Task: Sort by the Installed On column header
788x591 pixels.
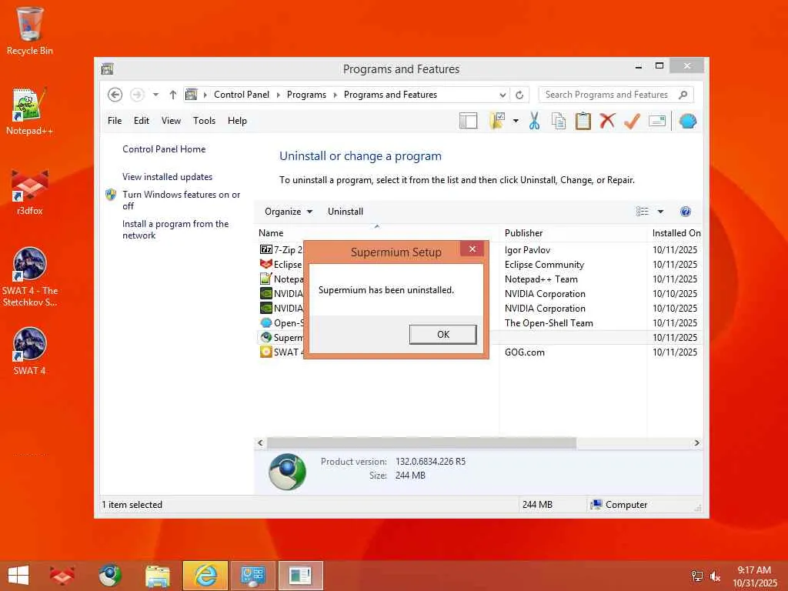Action: (676, 233)
